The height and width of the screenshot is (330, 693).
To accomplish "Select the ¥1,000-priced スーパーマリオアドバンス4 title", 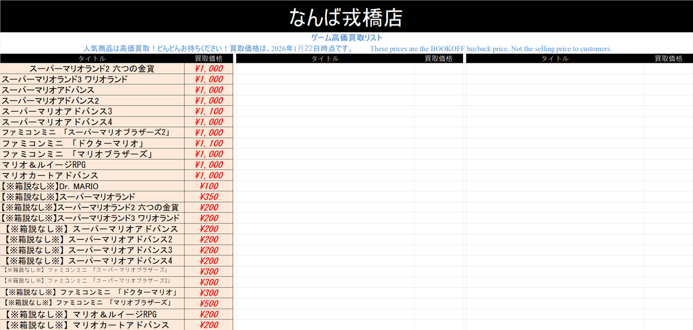I will pyautogui.click(x=92, y=122).
